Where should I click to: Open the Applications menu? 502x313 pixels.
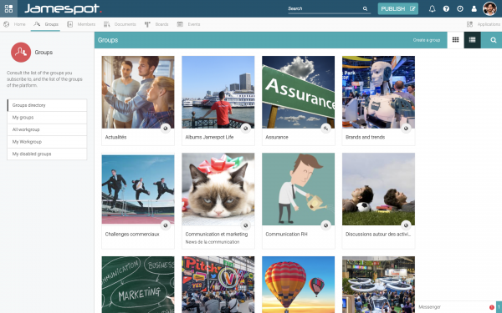coord(484,24)
